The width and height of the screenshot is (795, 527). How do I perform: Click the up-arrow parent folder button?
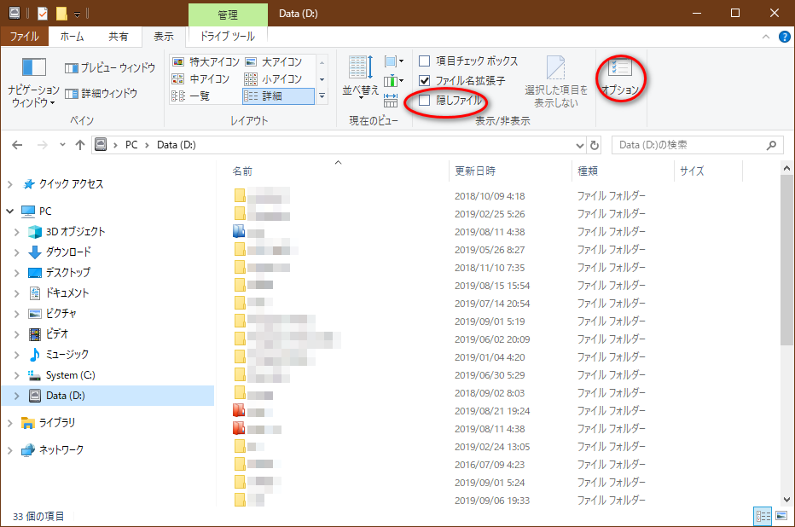tap(80, 145)
